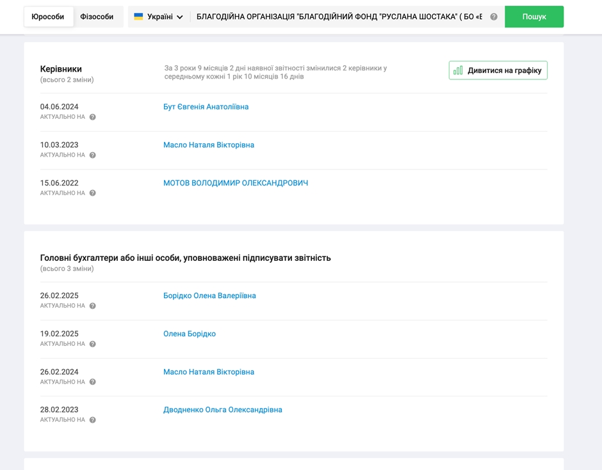Open Олена Борідко link

(189, 334)
